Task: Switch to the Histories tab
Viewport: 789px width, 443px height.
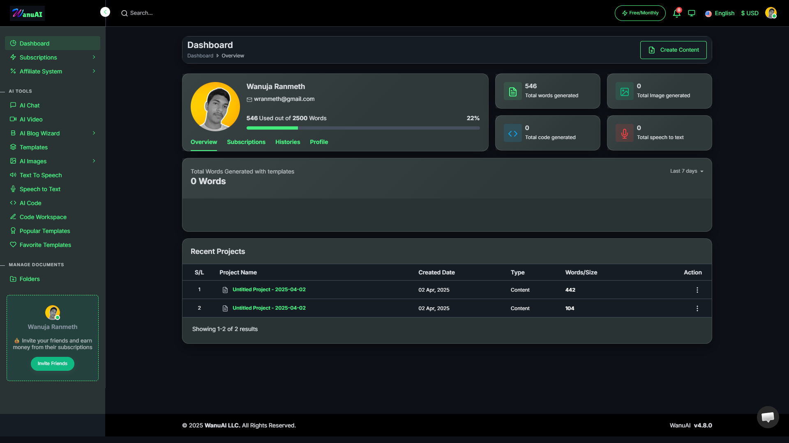Action: point(287,142)
